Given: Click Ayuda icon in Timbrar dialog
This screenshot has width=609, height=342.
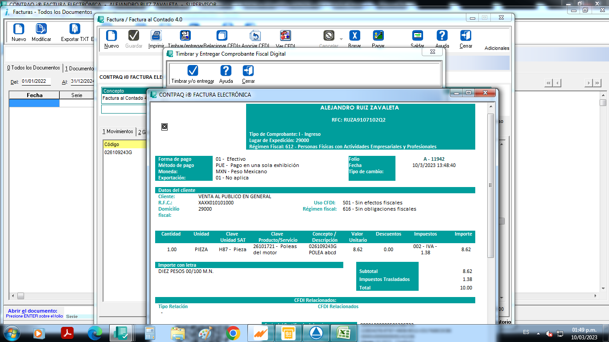Looking at the screenshot, I should pos(226,71).
